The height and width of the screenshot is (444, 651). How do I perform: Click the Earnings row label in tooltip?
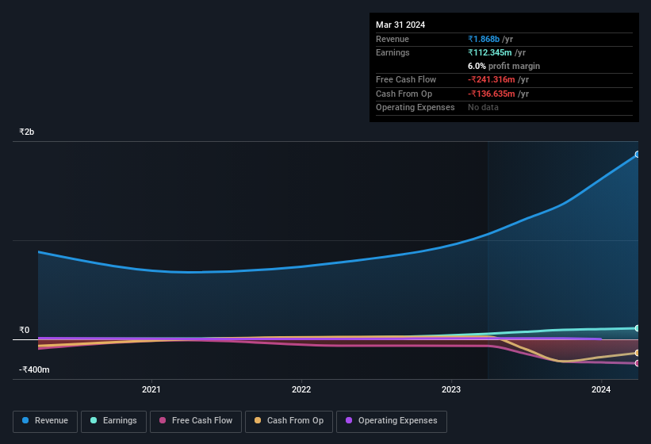tap(393, 52)
